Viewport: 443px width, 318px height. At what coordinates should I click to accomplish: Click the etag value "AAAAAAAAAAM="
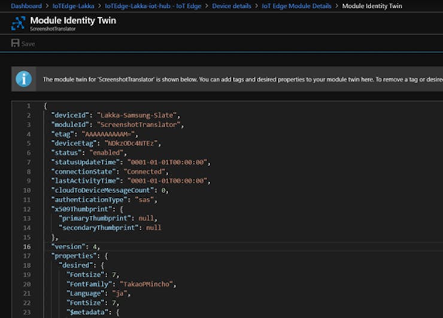coord(108,134)
